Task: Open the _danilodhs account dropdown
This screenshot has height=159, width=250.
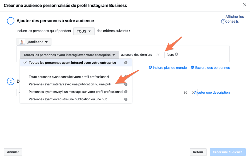Action: (34, 42)
